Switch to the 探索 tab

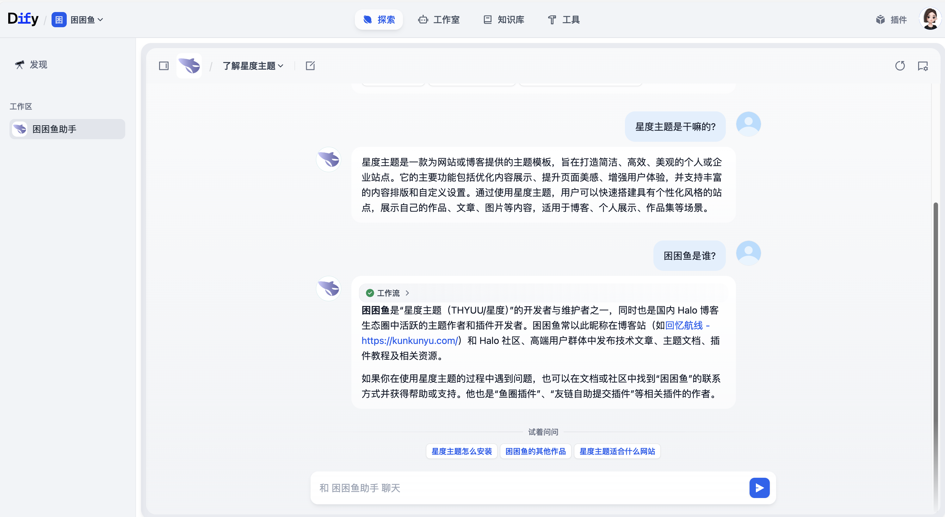[379, 19]
